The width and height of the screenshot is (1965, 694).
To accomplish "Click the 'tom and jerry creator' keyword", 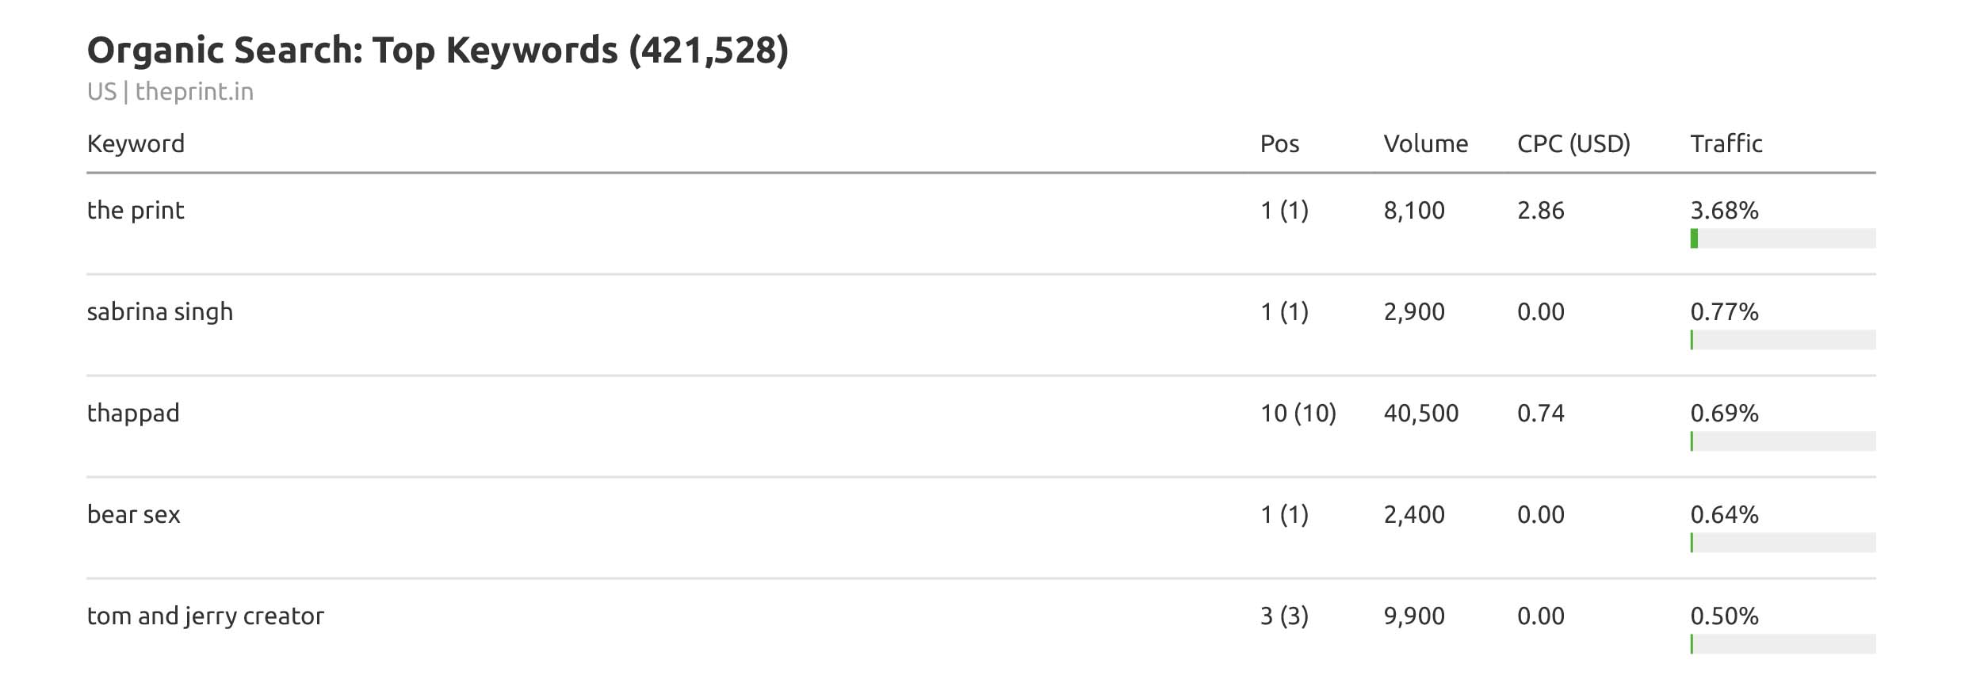I will tap(205, 616).
